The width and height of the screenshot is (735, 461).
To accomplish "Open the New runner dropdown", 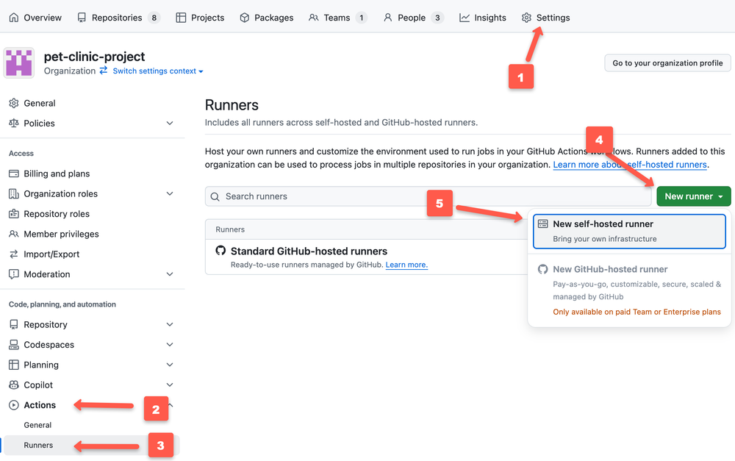I will (x=692, y=196).
